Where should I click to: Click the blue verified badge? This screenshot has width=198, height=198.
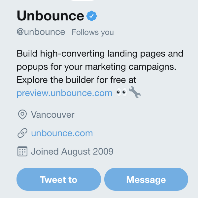(91, 15)
